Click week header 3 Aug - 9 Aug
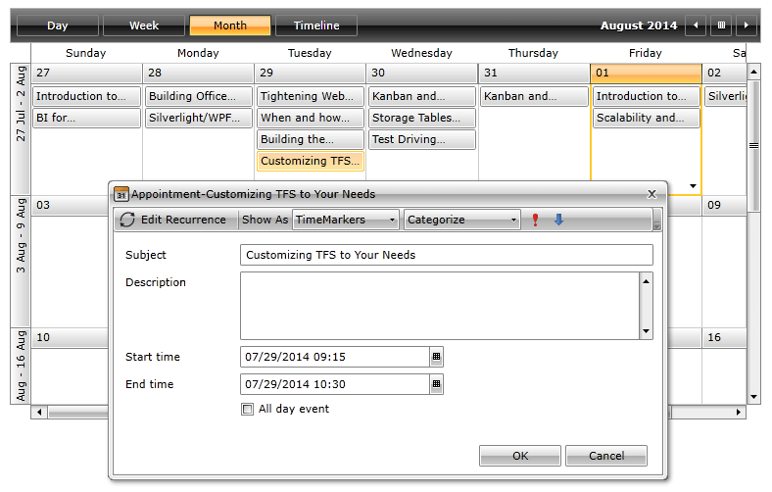Screen dimensions: 772x492 21,262
